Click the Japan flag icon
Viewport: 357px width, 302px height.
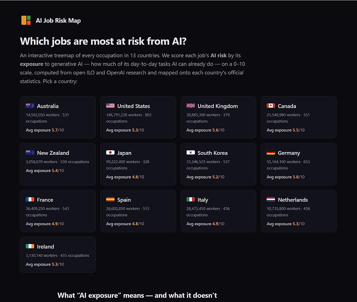tap(110, 153)
